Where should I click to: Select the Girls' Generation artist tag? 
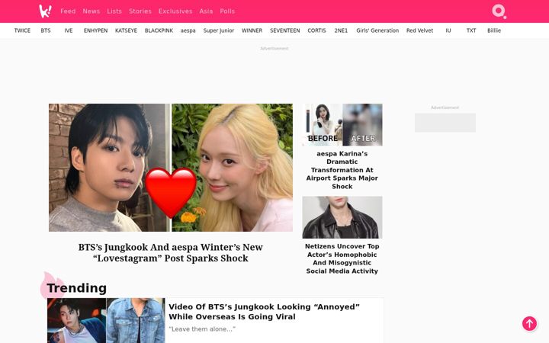point(377,30)
